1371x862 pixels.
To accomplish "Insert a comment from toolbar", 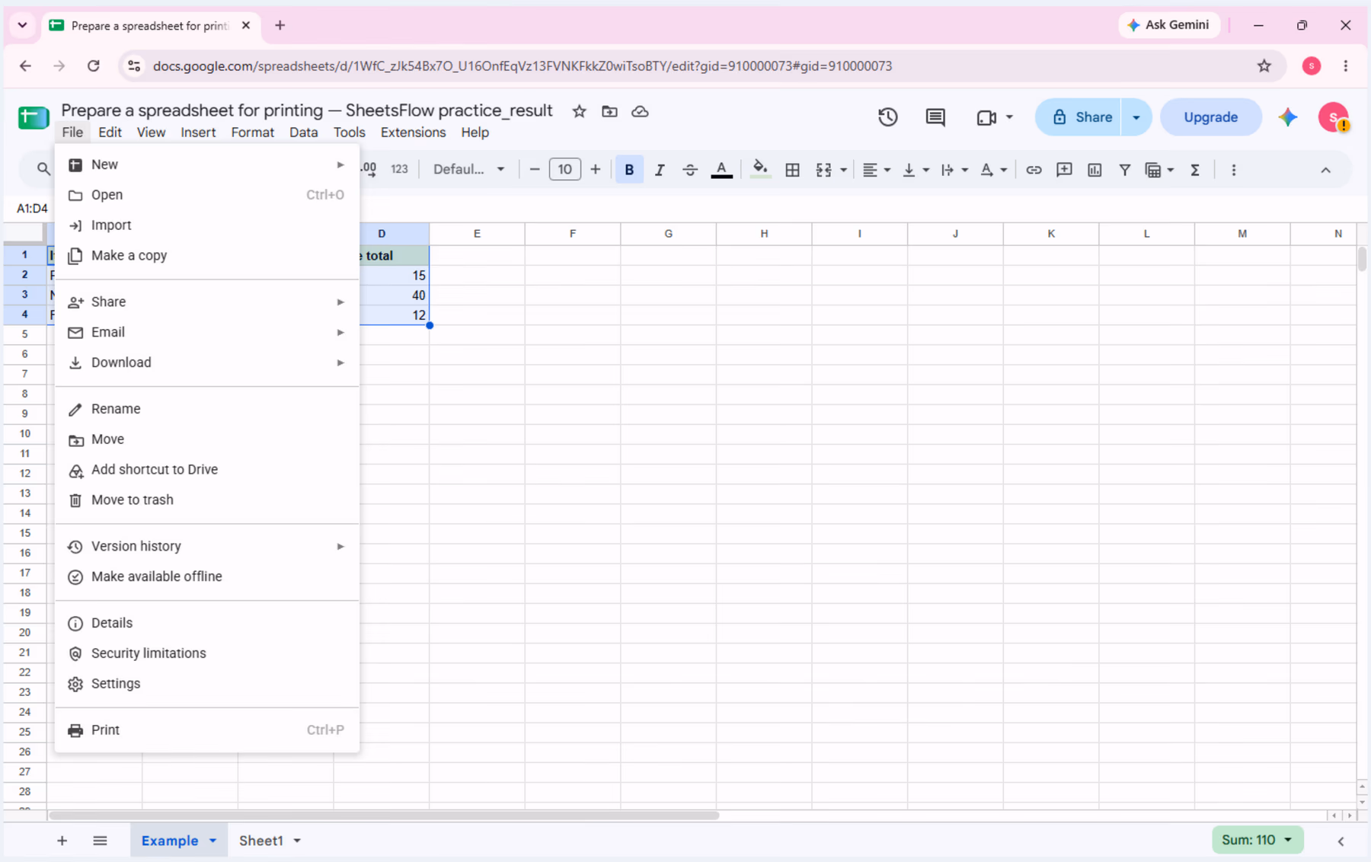I will tap(1064, 170).
